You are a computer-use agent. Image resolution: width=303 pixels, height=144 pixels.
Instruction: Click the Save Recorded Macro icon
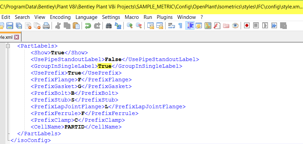283,26
